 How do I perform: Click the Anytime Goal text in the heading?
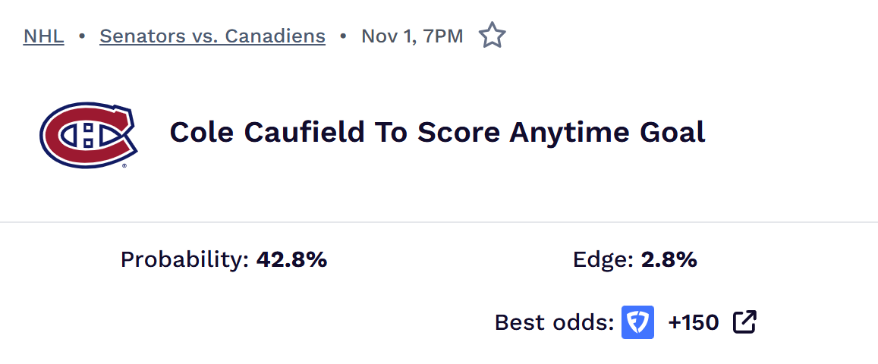tap(607, 133)
